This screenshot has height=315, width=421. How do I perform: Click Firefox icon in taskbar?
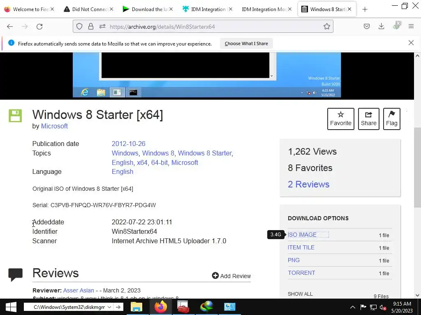161,307
